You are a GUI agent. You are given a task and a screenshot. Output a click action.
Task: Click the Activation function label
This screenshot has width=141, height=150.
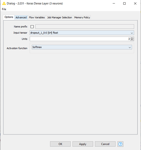point(17,48)
